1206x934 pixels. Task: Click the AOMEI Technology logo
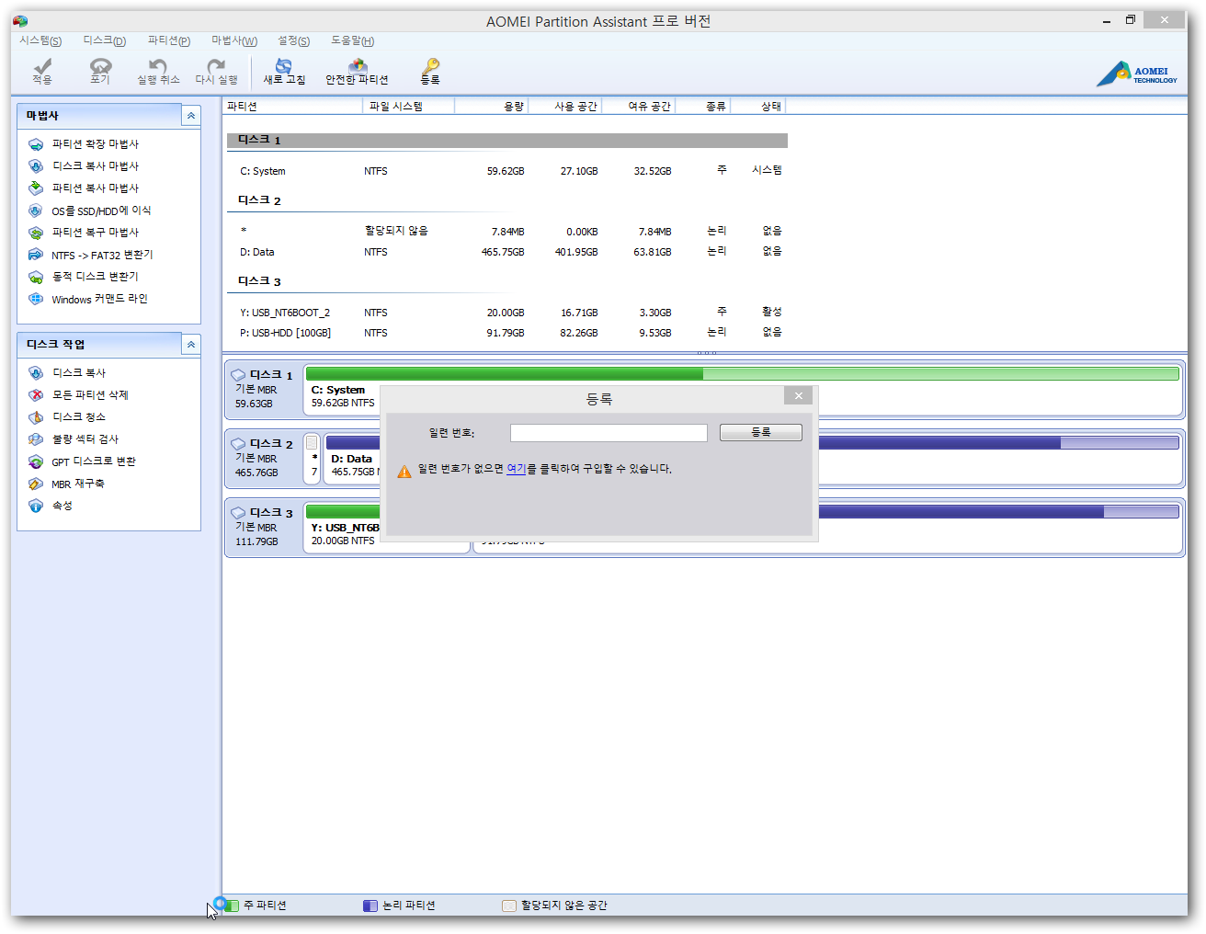pos(1137,74)
